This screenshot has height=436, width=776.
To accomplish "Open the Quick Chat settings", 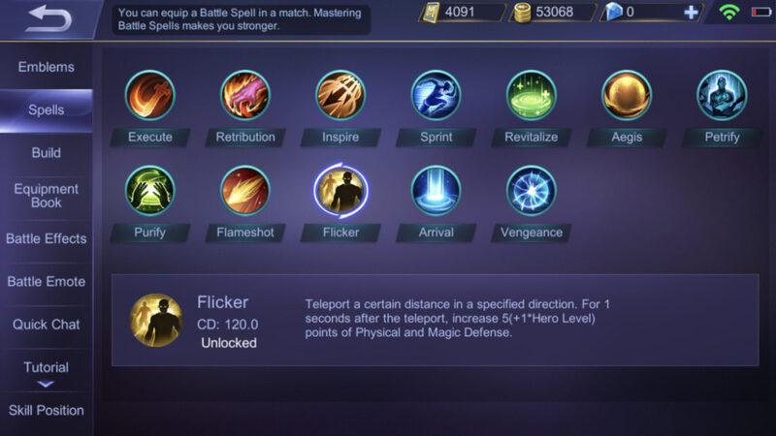I will [x=46, y=325].
